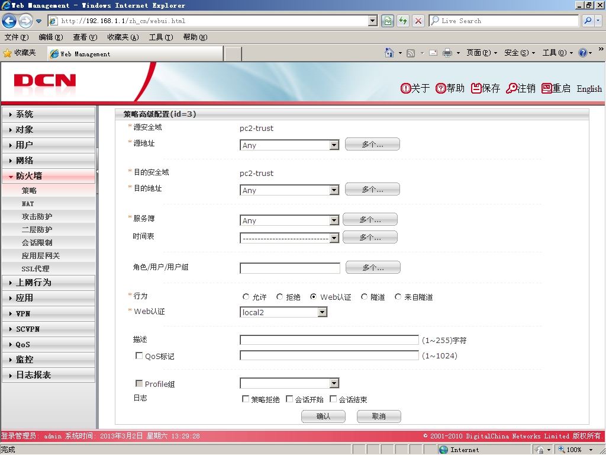Screen dimensions: 606x455
Task: Select the 允许 (Permit) action radio
Action: [246, 297]
